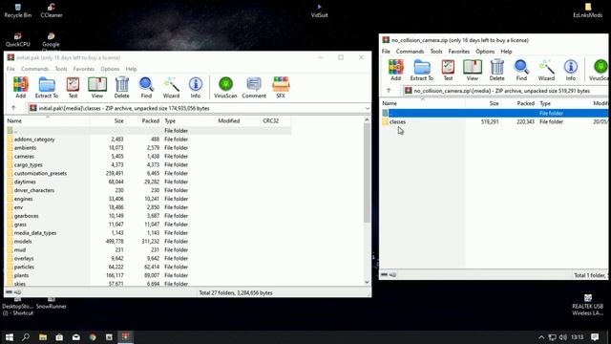Go up one level in no_collision_camera.zip window
The width and height of the screenshot is (611, 344).
[x=389, y=91]
